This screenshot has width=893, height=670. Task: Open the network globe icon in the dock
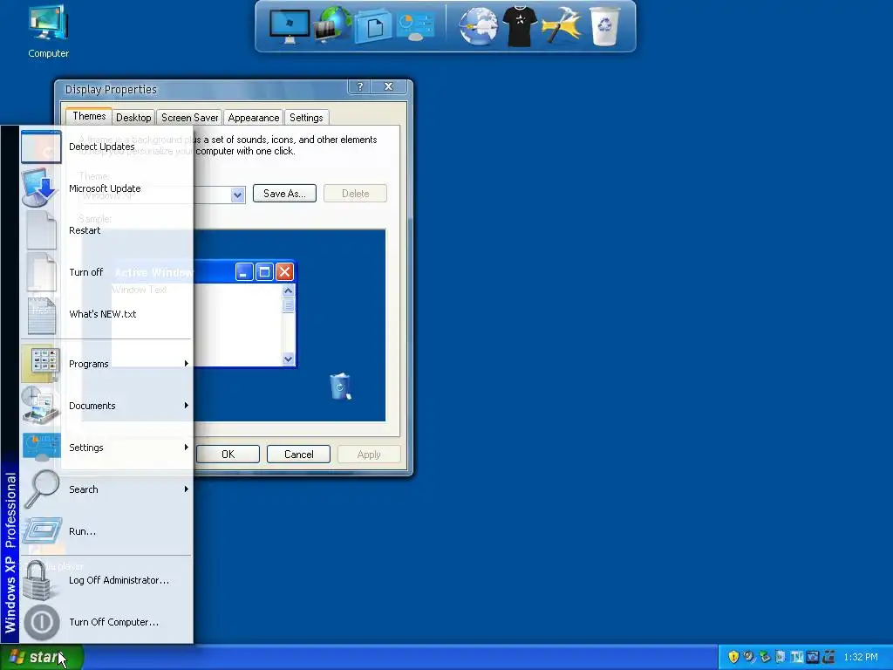click(332, 24)
